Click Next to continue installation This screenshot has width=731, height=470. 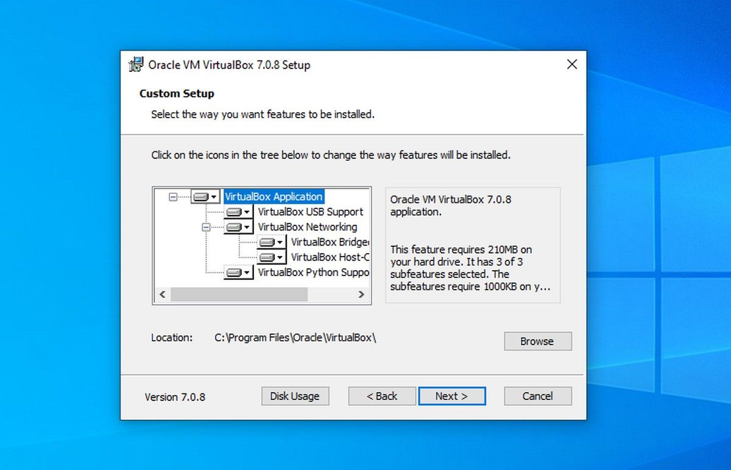[451, 396]
